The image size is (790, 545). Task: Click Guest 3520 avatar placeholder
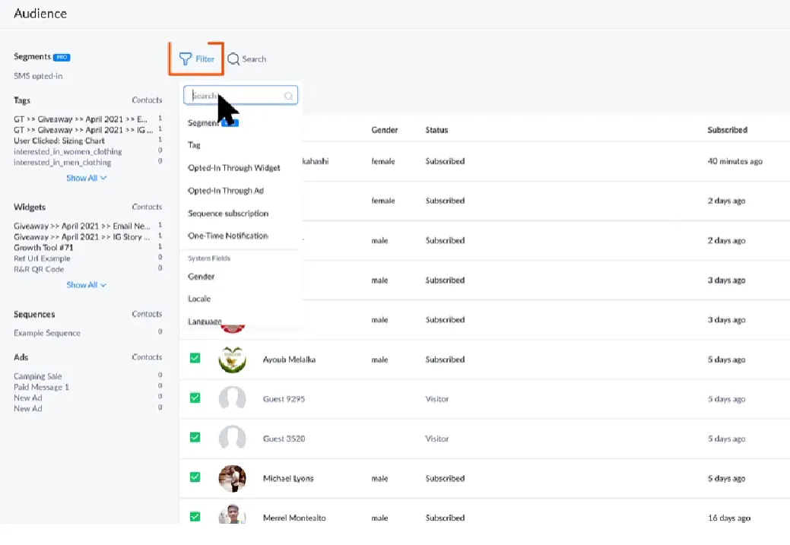point(232,439)
